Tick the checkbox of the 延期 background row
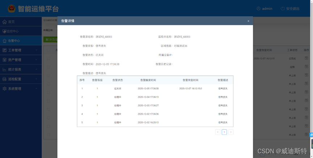This screenshot has width=313, height=158. click(x=49, y=67)
